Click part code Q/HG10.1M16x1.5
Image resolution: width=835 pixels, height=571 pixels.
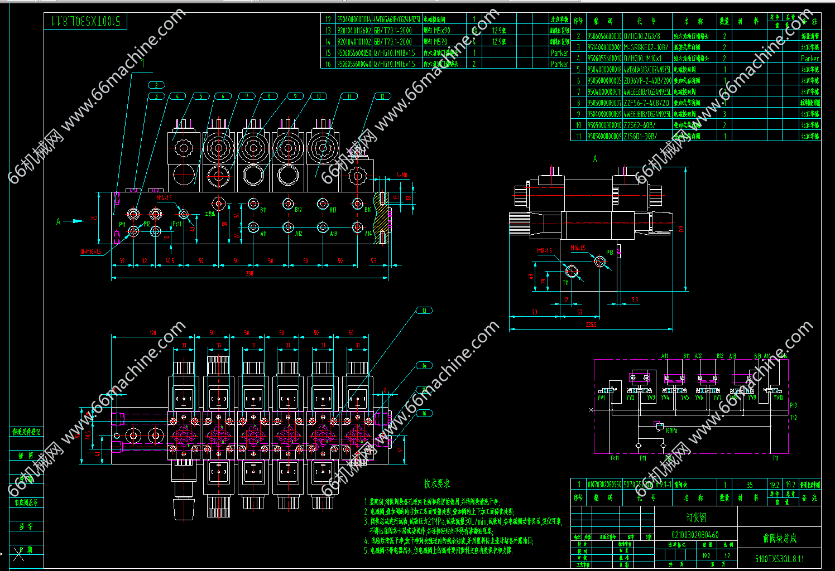pos(395,64)
